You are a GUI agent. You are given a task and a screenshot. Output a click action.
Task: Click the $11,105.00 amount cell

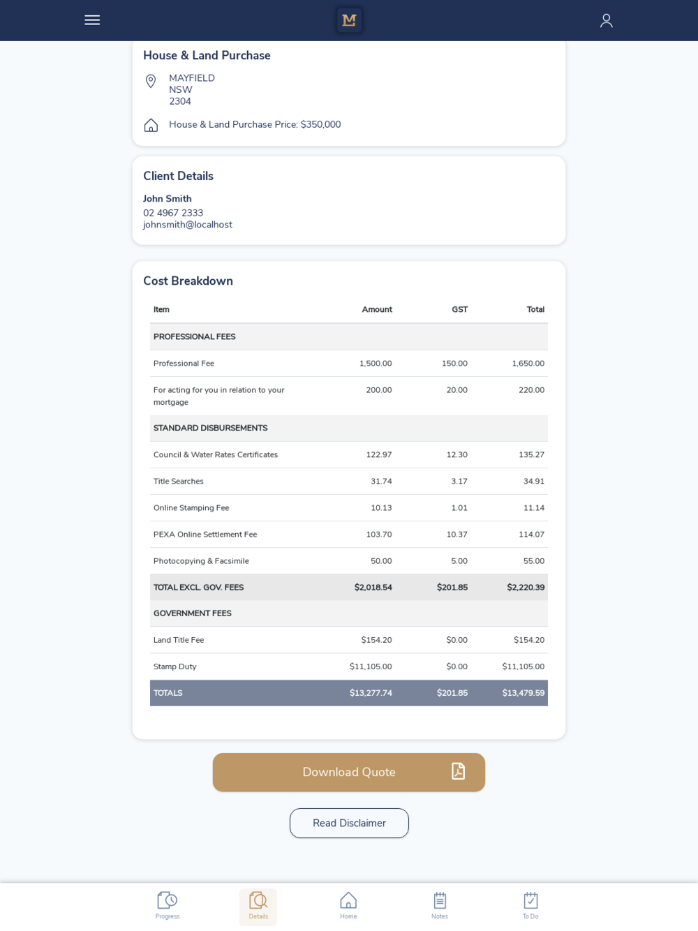click(x=371, y=666)
